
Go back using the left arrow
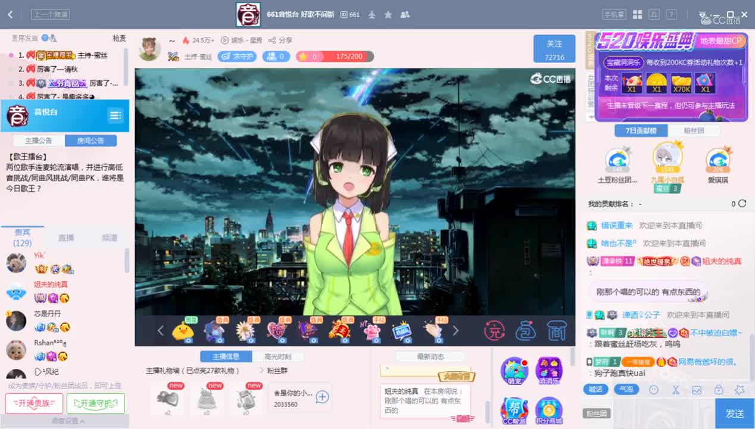[11, 14]
